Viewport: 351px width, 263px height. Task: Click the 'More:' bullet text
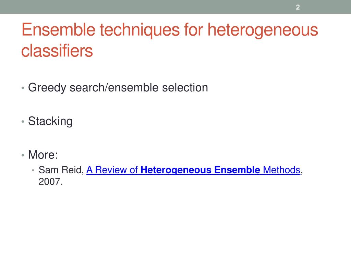(43, 154)
